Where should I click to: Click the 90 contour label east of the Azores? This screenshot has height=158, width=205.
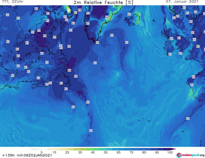click(x=188, y=119)
